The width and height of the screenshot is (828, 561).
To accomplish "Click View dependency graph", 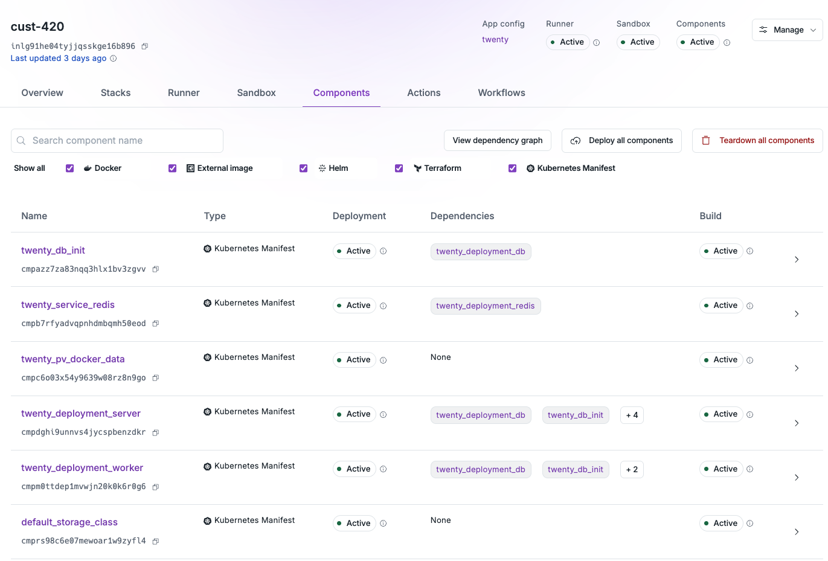I will (x=497, y=140).
